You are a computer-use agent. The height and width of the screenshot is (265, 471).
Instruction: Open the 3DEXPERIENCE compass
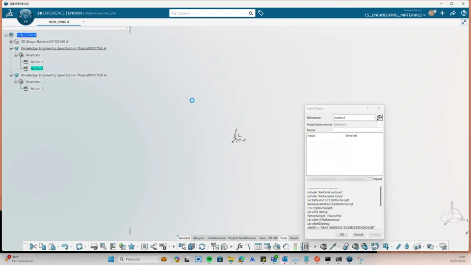(x=26, y=16)
